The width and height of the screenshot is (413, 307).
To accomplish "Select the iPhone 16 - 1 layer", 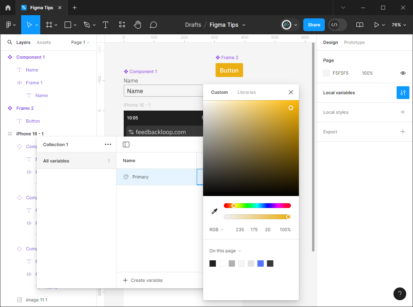I will tap(30, 134).
